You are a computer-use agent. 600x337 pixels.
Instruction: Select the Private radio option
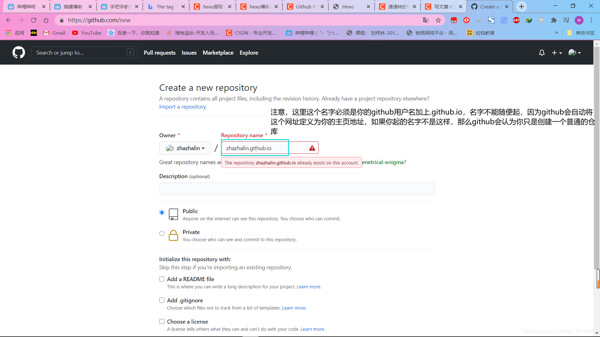click(x=162, y=233)
